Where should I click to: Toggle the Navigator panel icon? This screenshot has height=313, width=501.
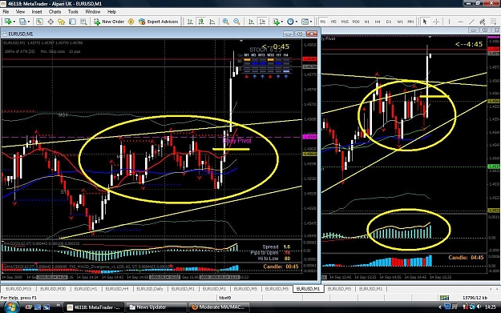[x=62, y=22]
